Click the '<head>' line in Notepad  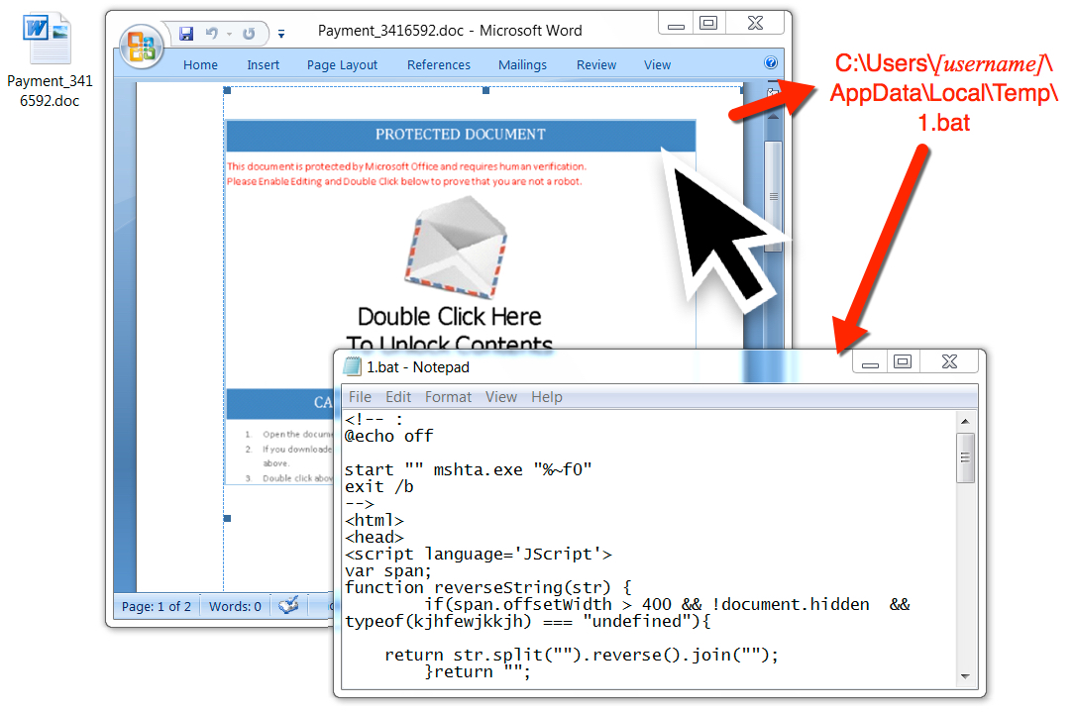tap(375, 538)
